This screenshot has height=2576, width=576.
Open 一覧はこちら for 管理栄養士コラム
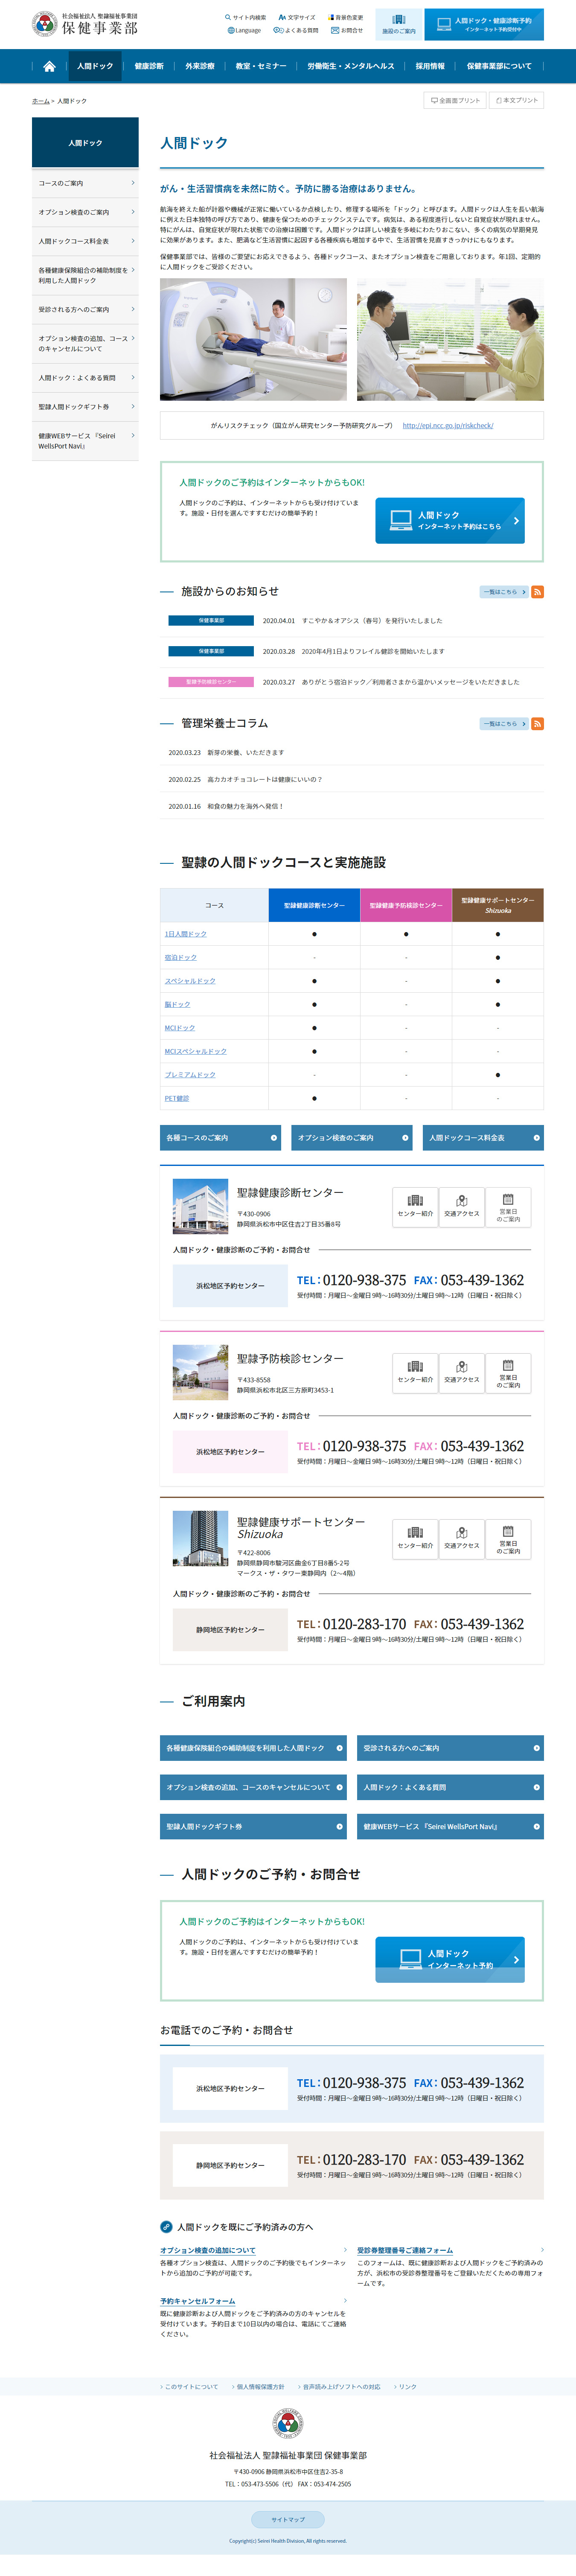click(504, 724)
